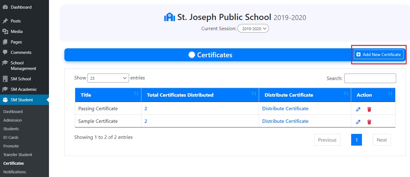Open distributed count 2 for Sample Certificate
Screen dimensions: 410x177
(146, 121)
